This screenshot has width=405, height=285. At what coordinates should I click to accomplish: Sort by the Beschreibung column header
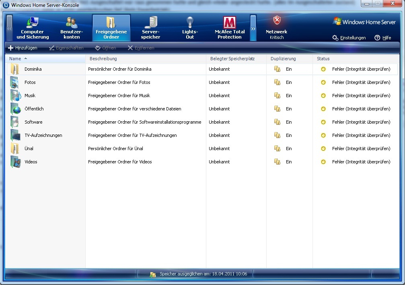click(146, 59)
